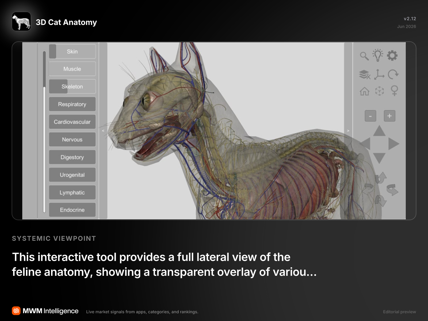Viewport: 428px width, 321px height.
Task: Toggle the Endocrine system layer
Action: (72, 210)
